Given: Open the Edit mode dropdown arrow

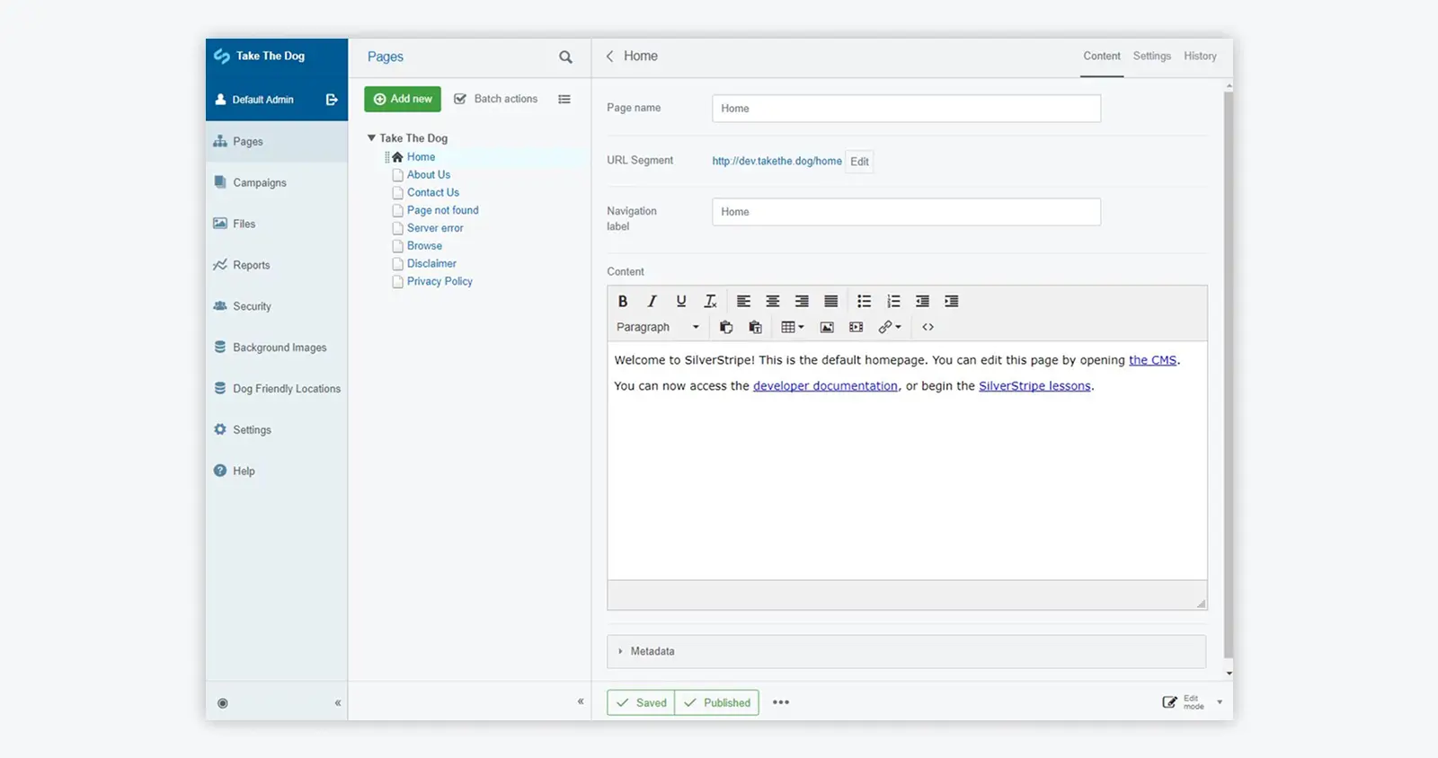Looking at the screenshot, I should pos(1220,702).
